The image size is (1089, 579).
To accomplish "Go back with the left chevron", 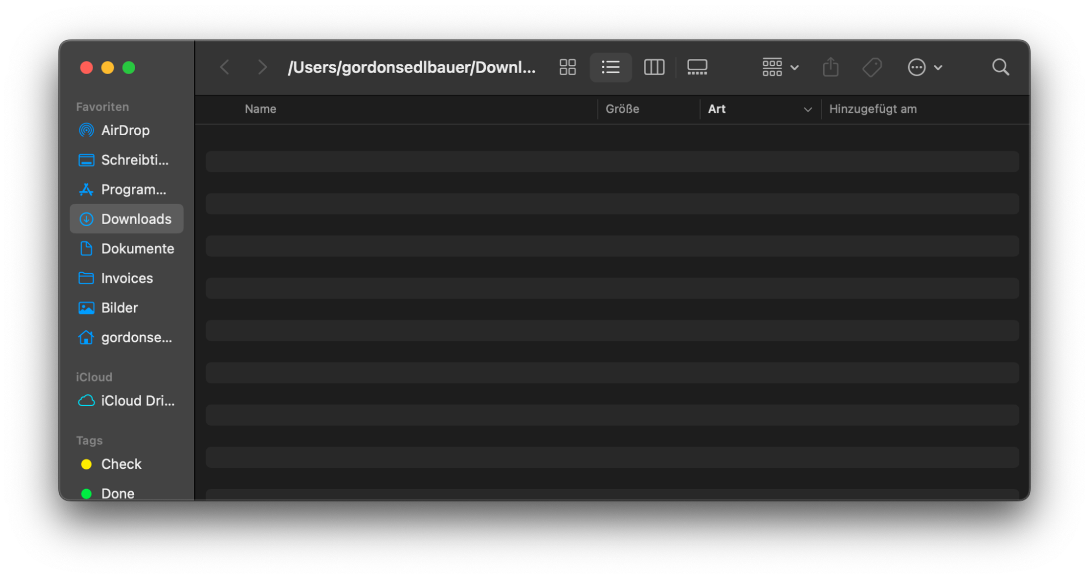I will pyautogui.click(x=224, y=67).
